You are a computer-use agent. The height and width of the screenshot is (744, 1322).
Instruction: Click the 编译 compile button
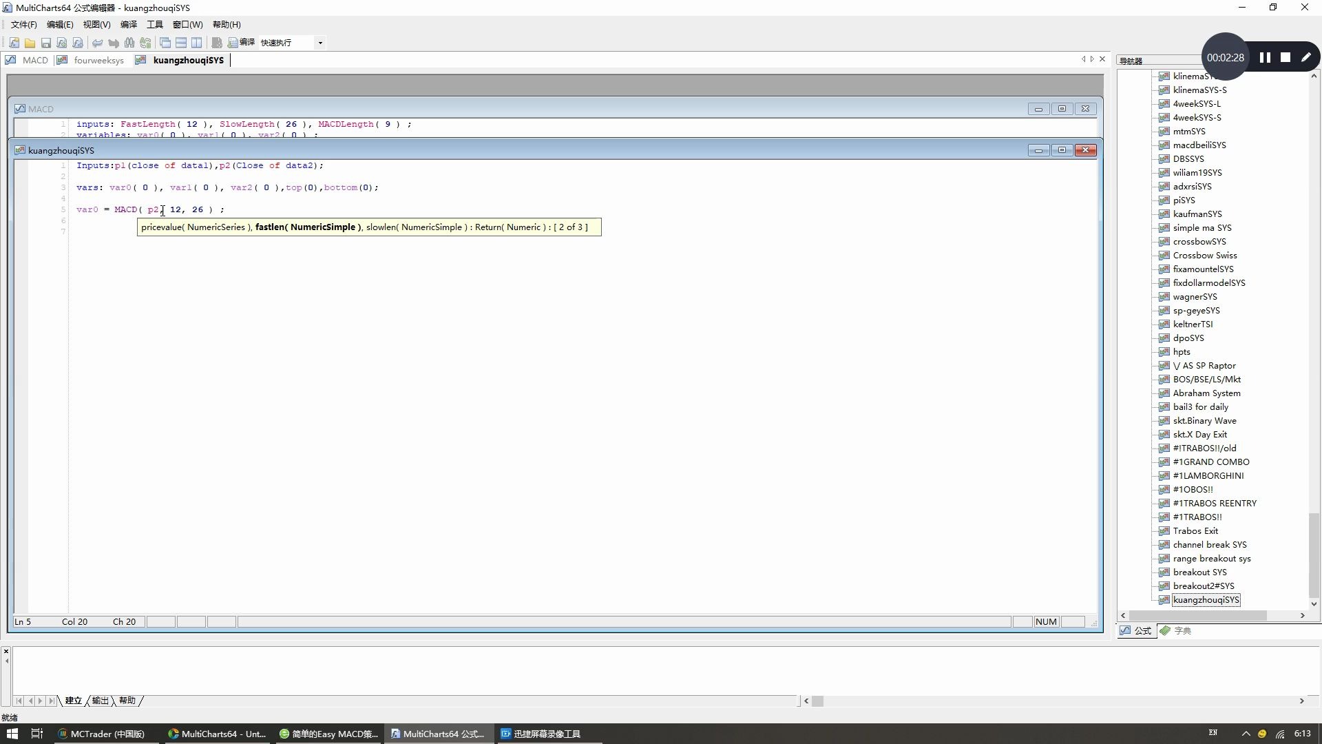[242, 43]
